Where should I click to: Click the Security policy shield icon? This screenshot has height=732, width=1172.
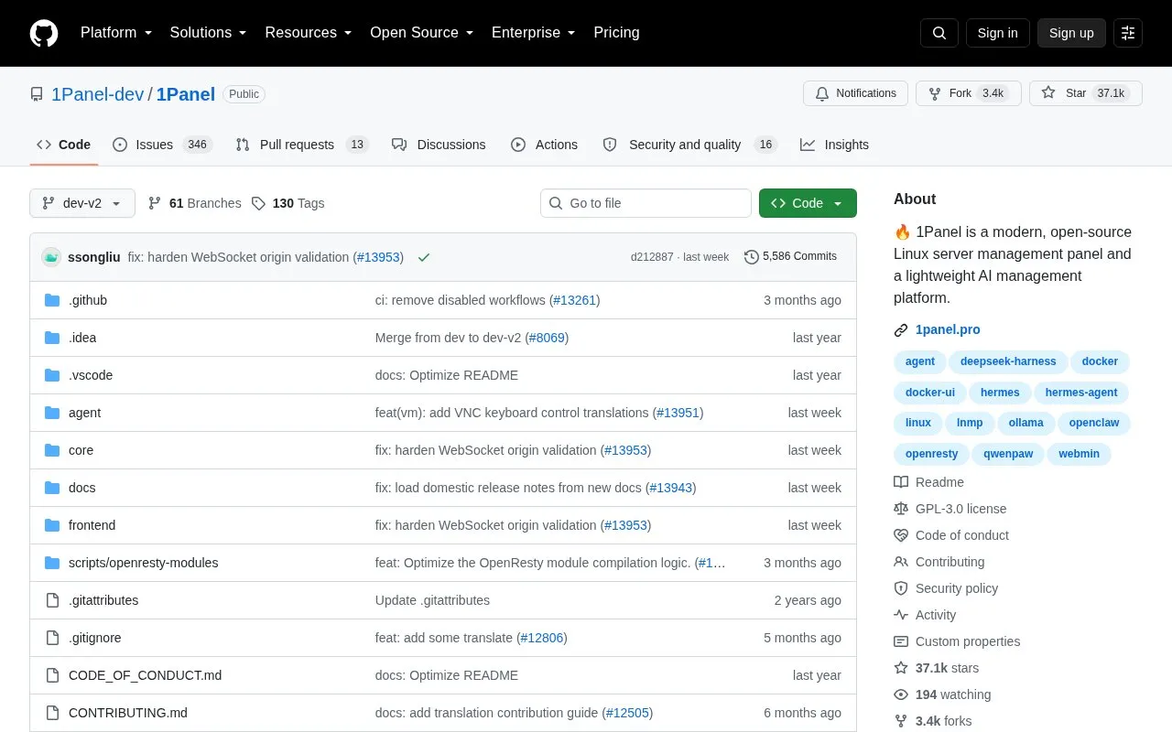point(901,588)
